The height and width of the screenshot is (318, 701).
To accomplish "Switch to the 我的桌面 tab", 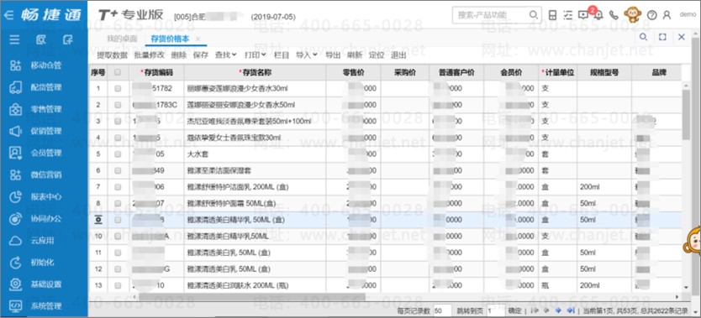I will click(122, 39).
